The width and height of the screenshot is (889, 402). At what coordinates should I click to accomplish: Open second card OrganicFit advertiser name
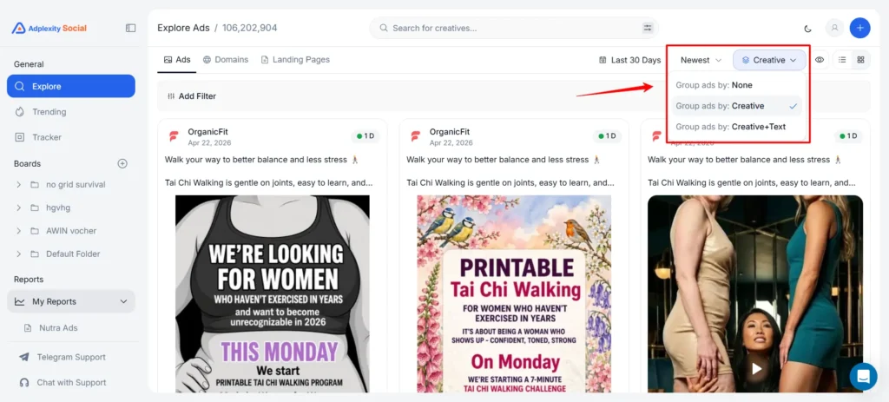[x=450, y=132]
